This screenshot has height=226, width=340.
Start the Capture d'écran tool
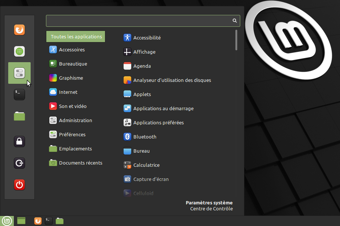[x=151, y=179]
